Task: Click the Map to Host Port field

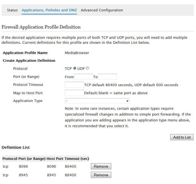Action: tap(74, 93)
